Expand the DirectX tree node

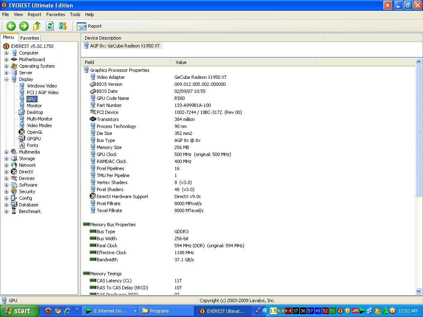coord(6,172)
